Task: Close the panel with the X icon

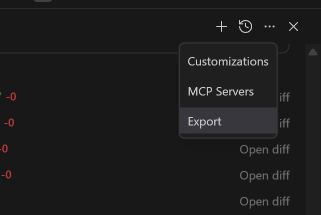Action: point(294,26)
